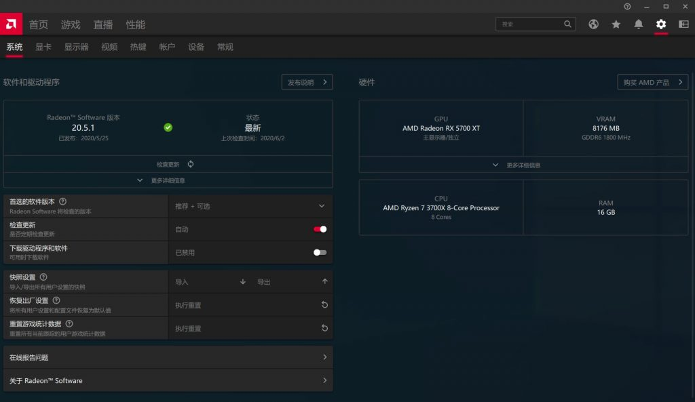
Task: Click 发布说明 button
Action: point(307,82)
